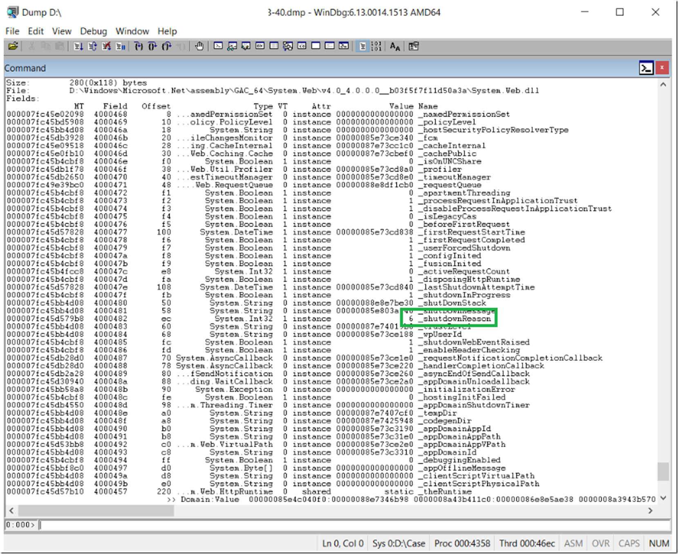This screenshot has width=678, height=554.
Task: Click the vertical scrollbar down arrow
Action: tap(663, 498)
